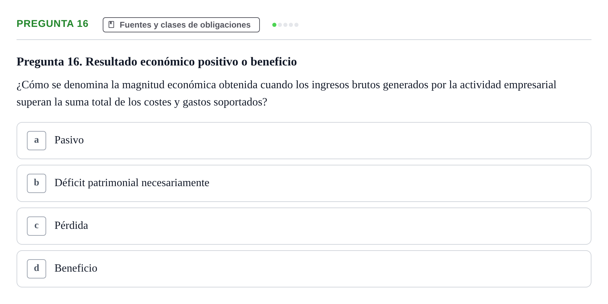Choose answer Pasivo

(69, 140)
